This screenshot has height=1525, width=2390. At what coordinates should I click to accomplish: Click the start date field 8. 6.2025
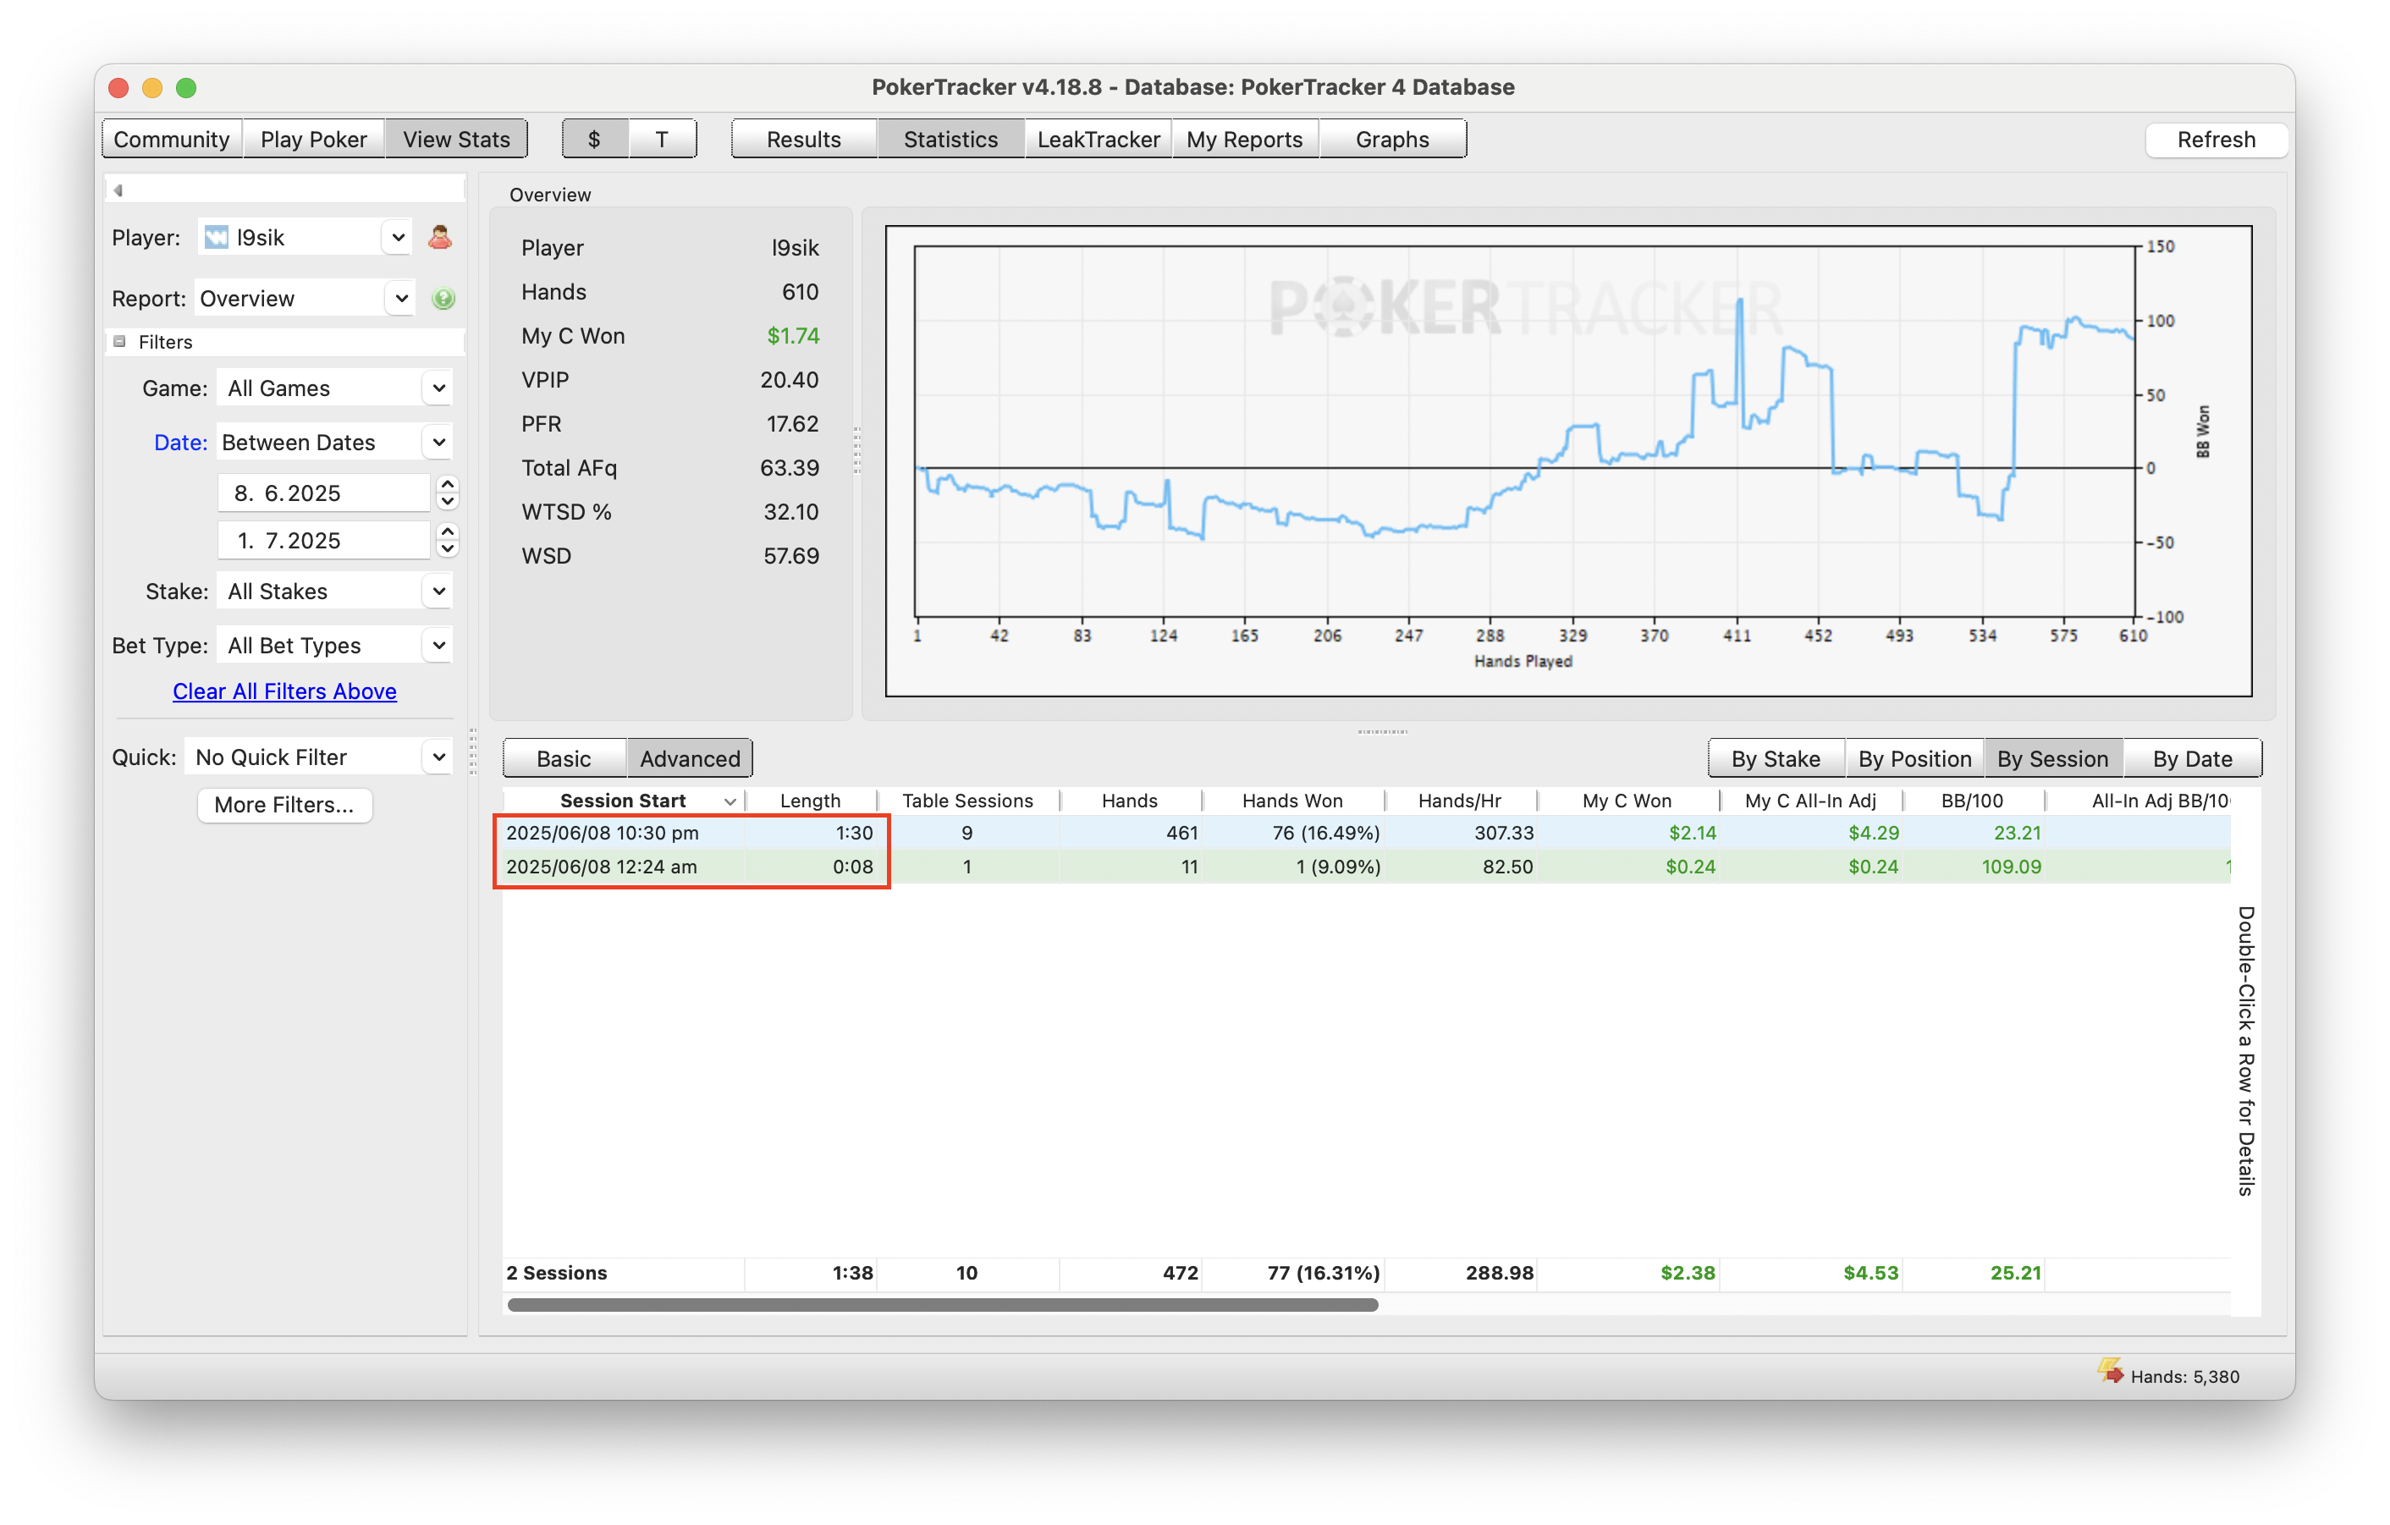click(323, 493)
